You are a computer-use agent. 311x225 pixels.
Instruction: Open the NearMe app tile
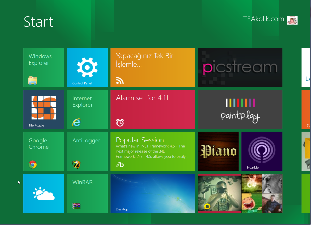coord(262,151)
